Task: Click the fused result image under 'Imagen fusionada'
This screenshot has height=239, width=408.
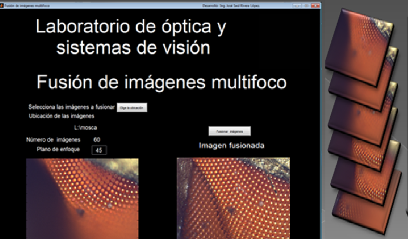Action: point(233,198)
